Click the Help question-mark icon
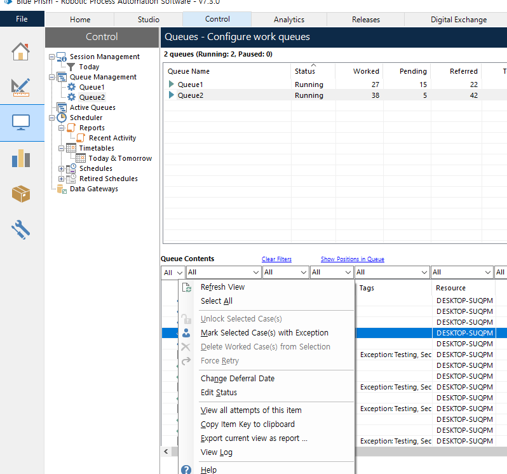This screenshot has height=474, width=507. [186, 470]
